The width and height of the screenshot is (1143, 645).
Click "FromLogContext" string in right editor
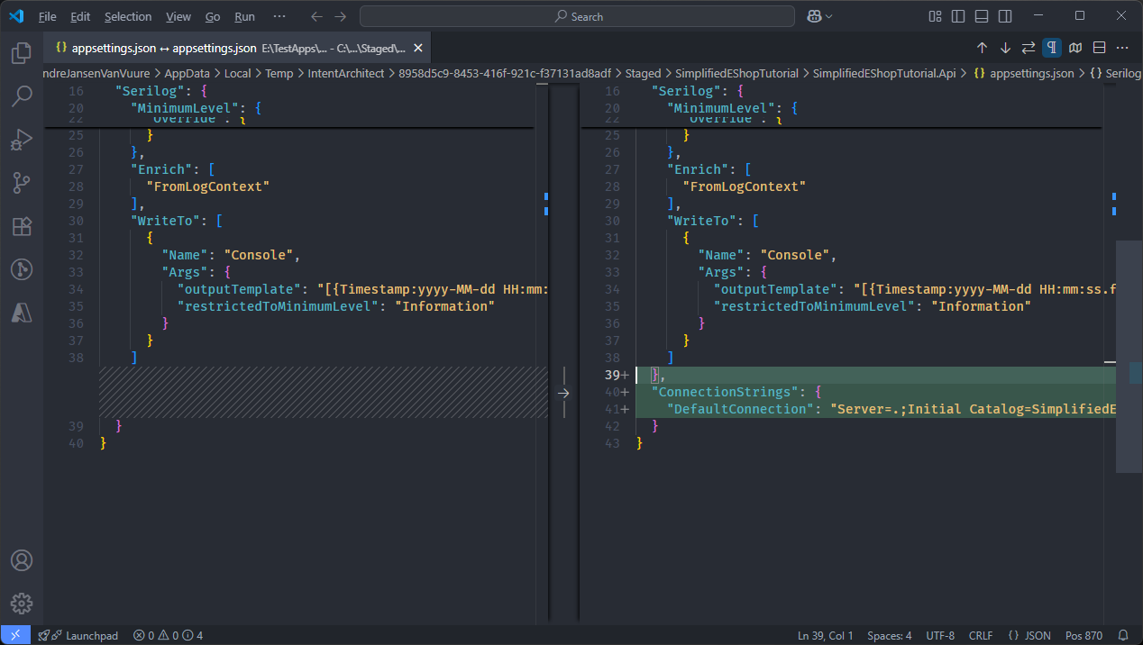[744, 186]
